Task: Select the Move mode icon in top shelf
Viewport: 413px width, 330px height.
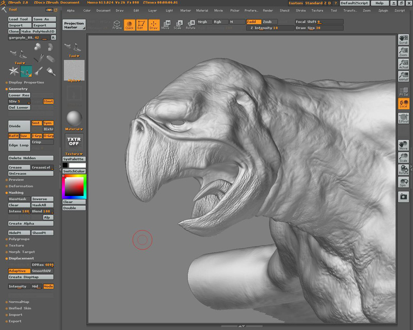Action: [x=166, y=25]
